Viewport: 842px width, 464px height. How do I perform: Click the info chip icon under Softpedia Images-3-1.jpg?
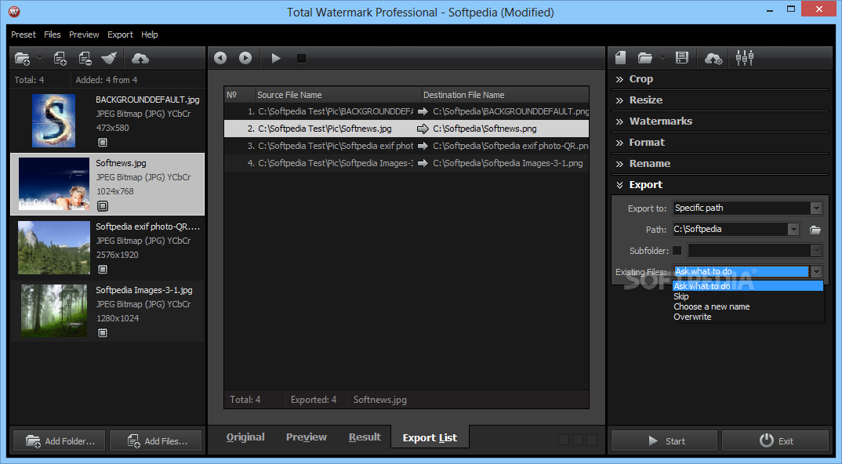coord(103,332)
